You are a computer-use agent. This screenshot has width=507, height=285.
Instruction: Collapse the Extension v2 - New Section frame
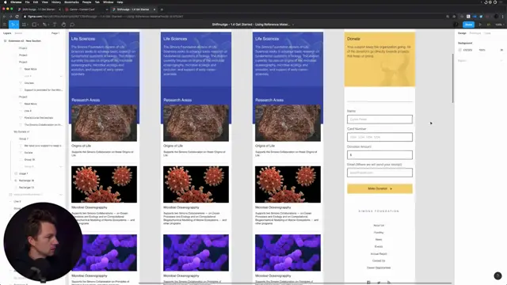click(5, 41)
